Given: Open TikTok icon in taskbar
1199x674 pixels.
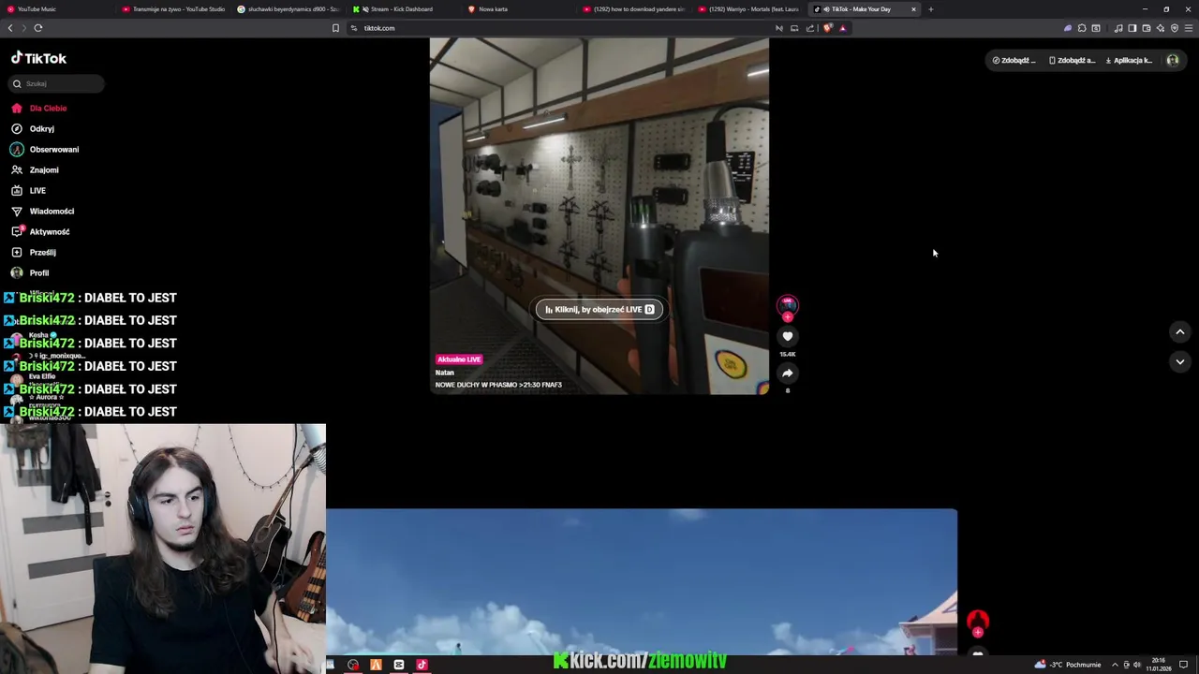Looking at the screenshot, I should [422, 665].
